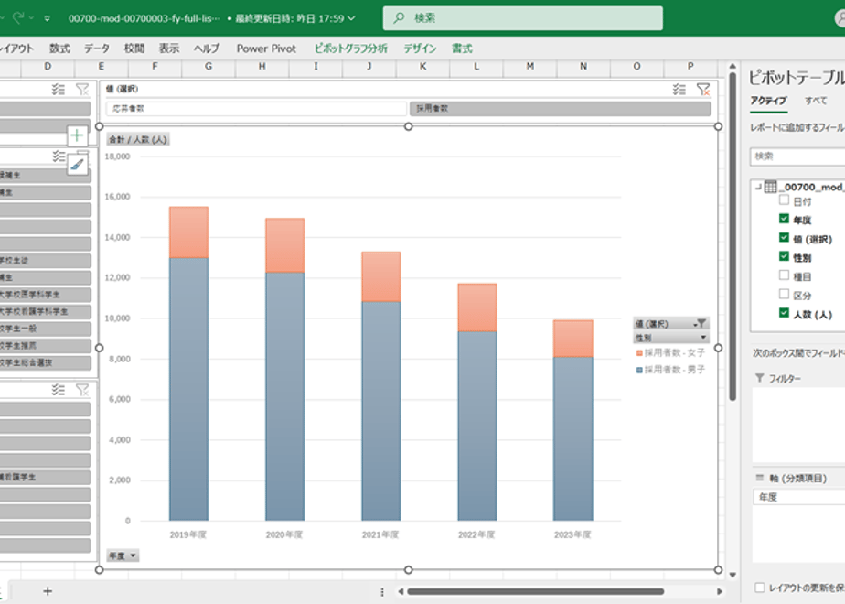Open 性別 legend field dropdown
The height and width of the screenshot is (604, 845).
703,338
